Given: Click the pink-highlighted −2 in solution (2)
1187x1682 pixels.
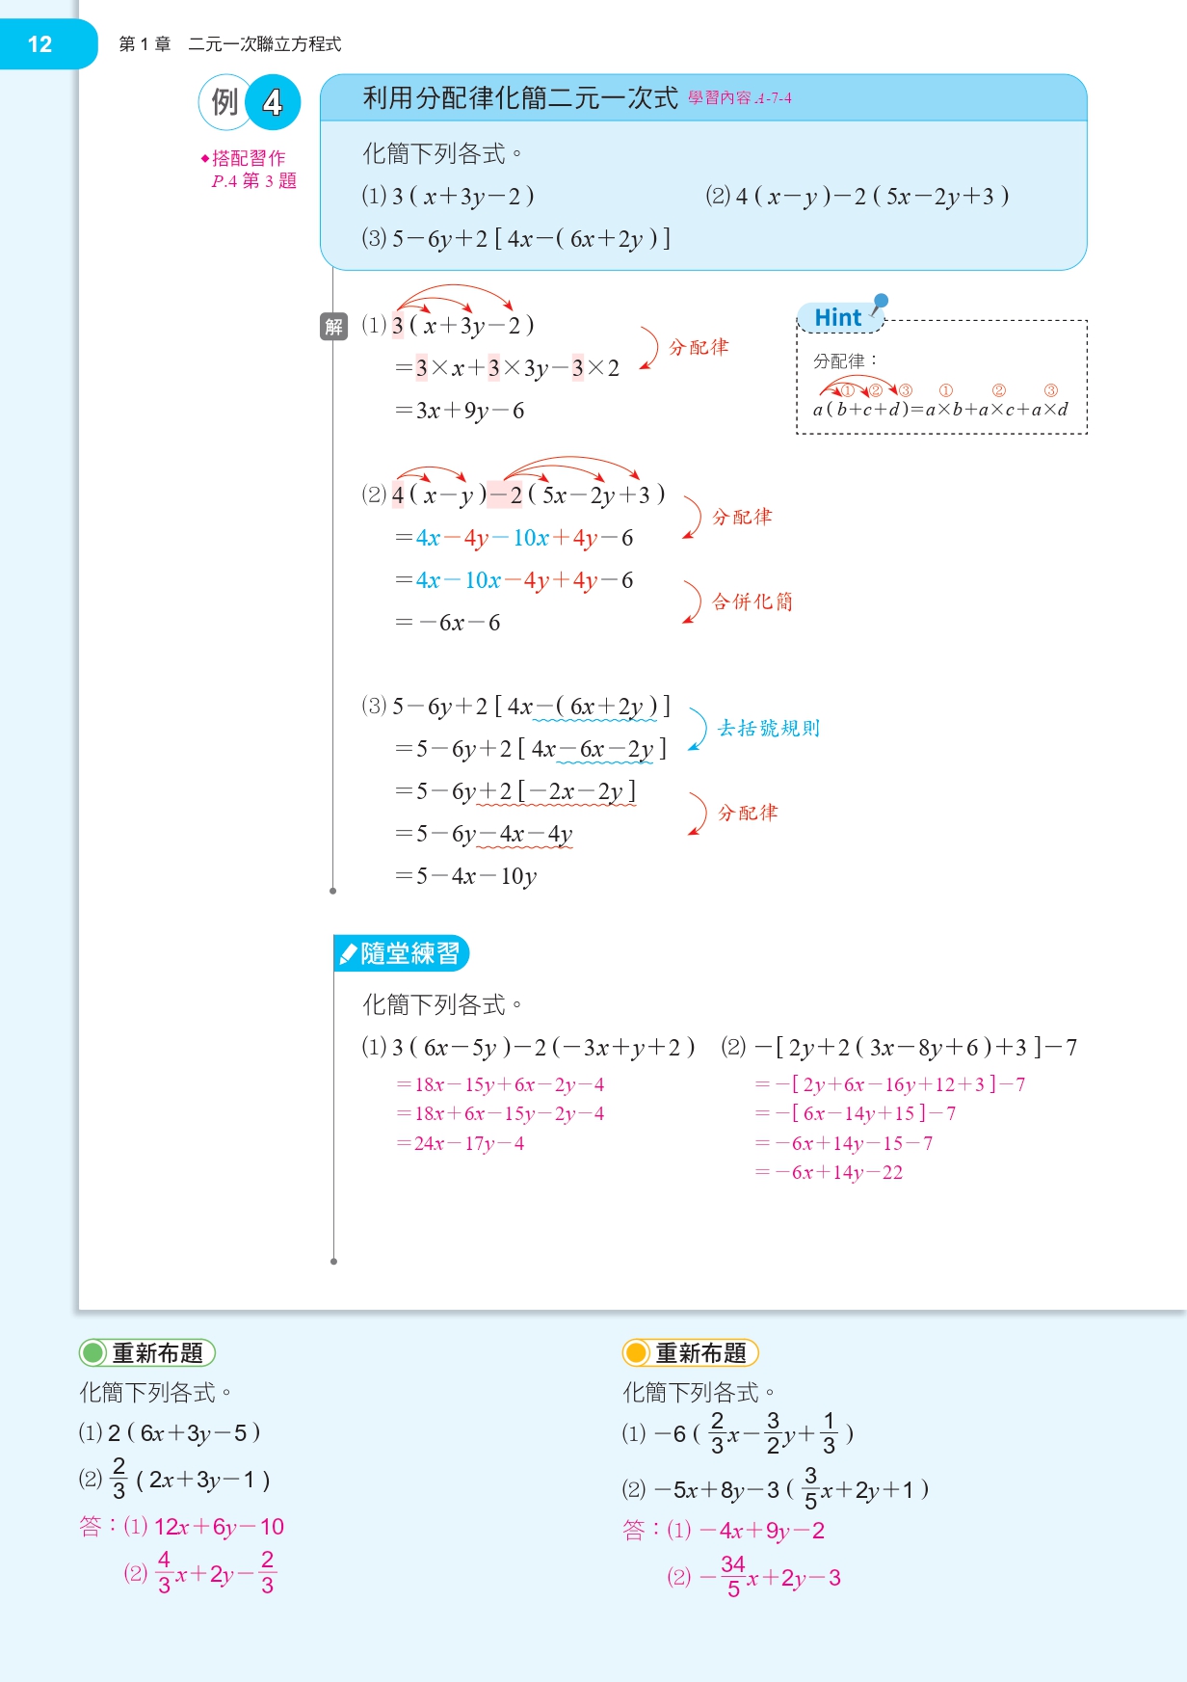Looking at the screenshot, I should 505,495.
